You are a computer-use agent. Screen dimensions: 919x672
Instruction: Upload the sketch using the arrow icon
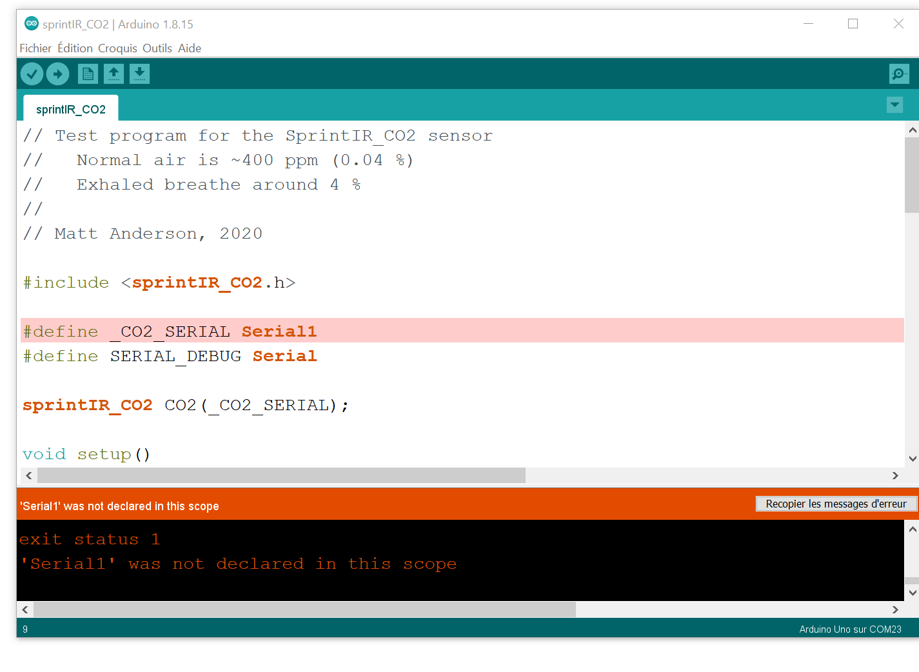tap(57, 74)
